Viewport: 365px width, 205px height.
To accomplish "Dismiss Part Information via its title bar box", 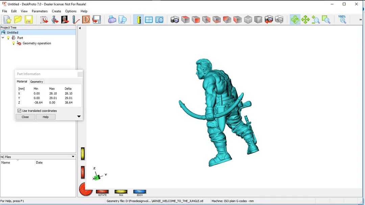I will (80, 74).
